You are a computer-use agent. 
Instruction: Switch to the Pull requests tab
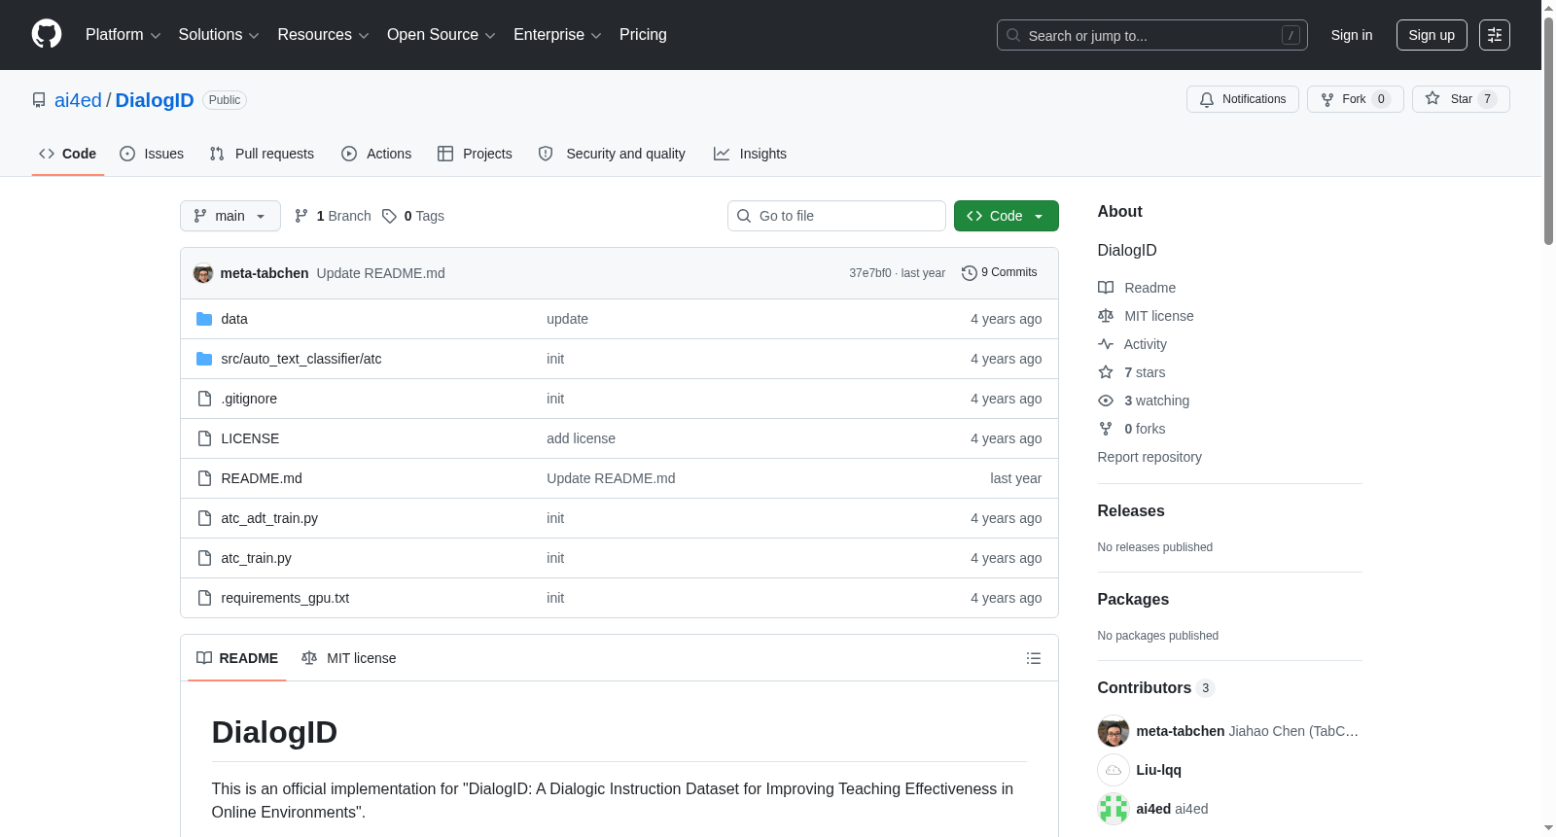[x=262, y=154]
